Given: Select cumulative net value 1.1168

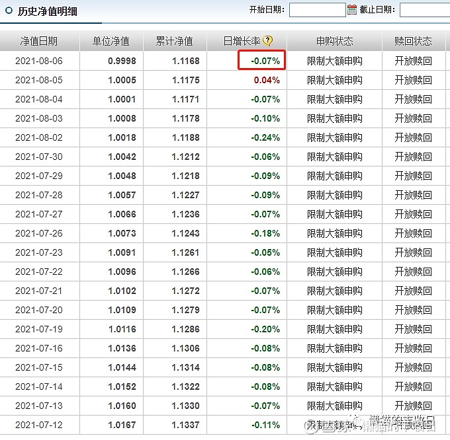Looking at the screenshot, I should point(186,61).
